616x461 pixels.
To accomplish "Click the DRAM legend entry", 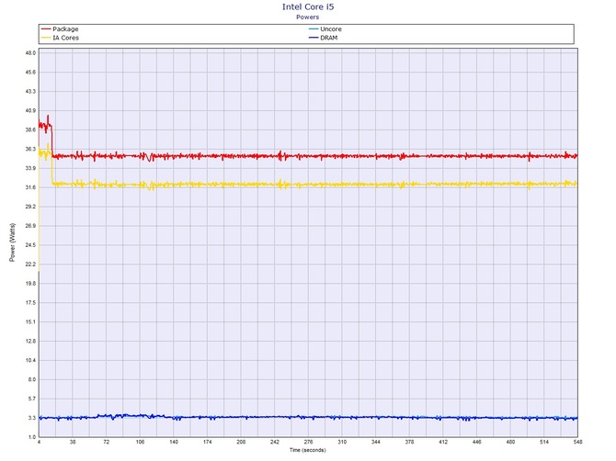I will click(324, 38).
